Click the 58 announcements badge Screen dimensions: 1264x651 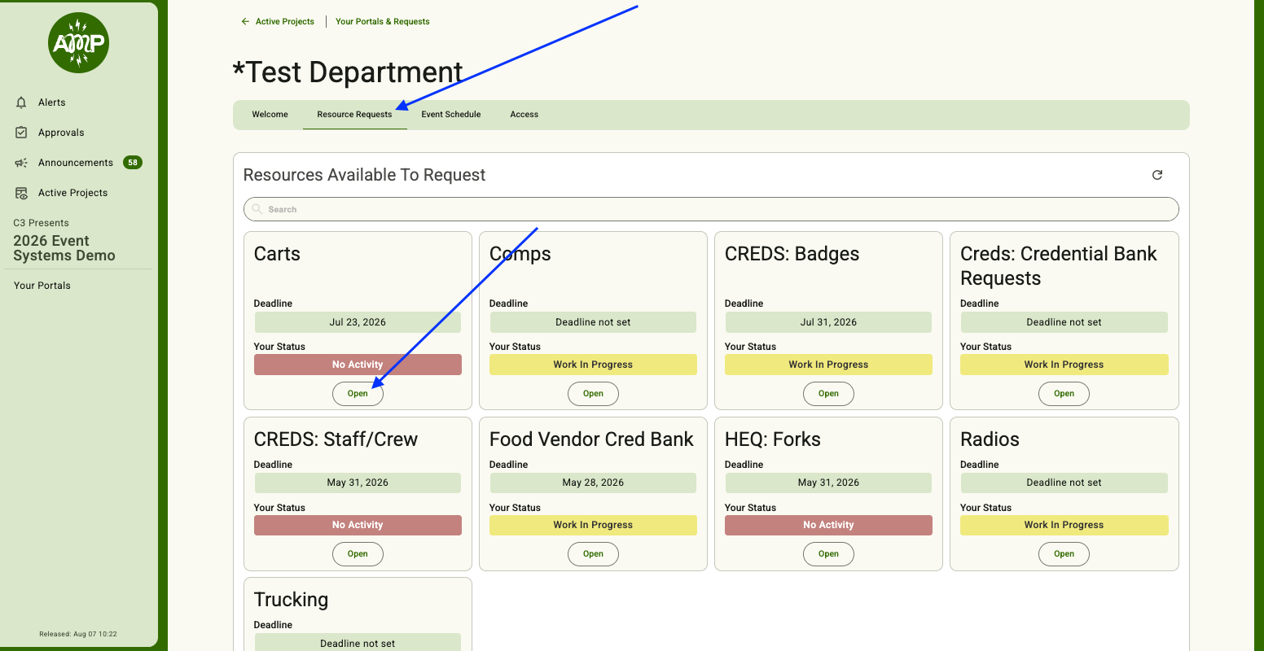point(133,163)
